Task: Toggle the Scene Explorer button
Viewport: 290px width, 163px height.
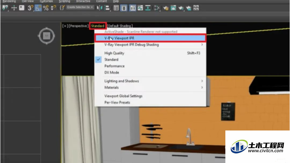Action: pyautogui.click(x=116, y=8)
